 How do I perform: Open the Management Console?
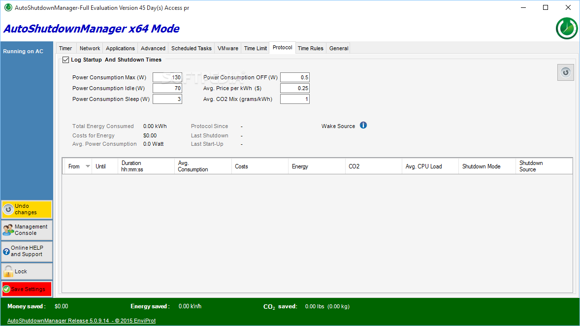click(27, 230)
